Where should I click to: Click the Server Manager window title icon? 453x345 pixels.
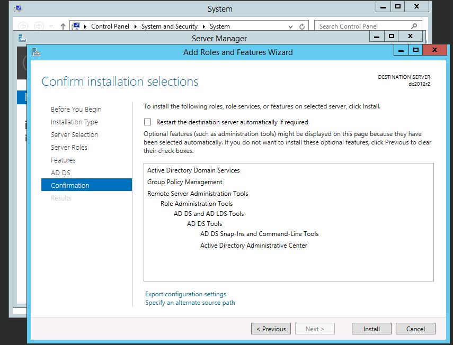click(22, 38)
